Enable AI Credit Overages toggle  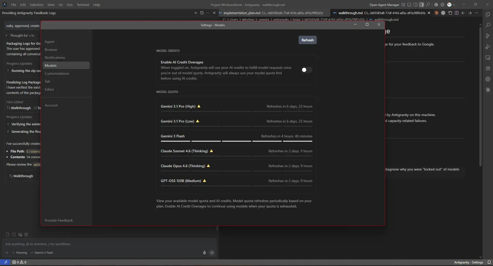[x=306, y=70]
